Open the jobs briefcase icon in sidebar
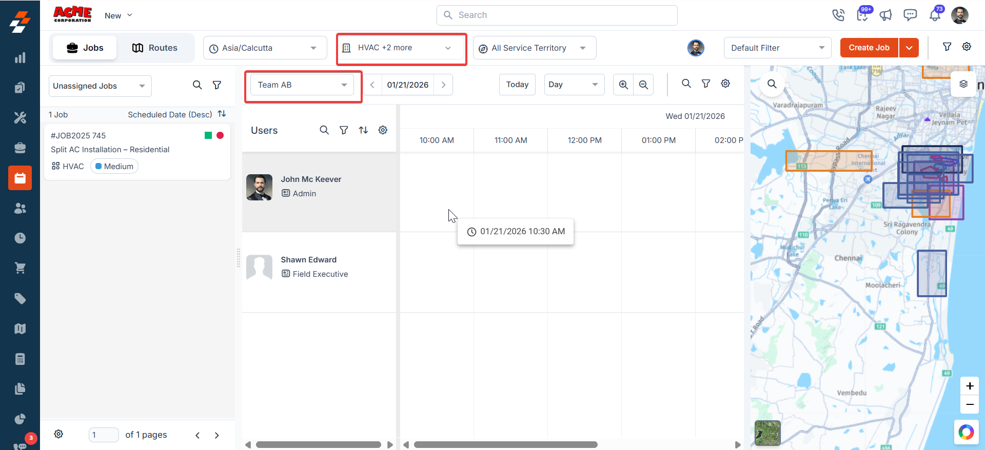This screenshot has height=450, width=985. click(x=20, y=148)
